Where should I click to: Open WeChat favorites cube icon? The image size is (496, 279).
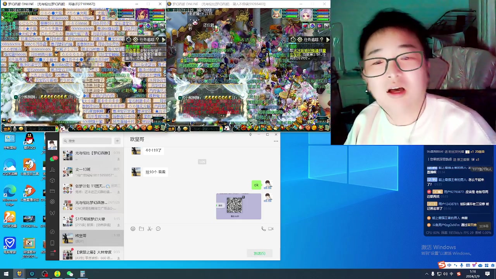(52, 180)
